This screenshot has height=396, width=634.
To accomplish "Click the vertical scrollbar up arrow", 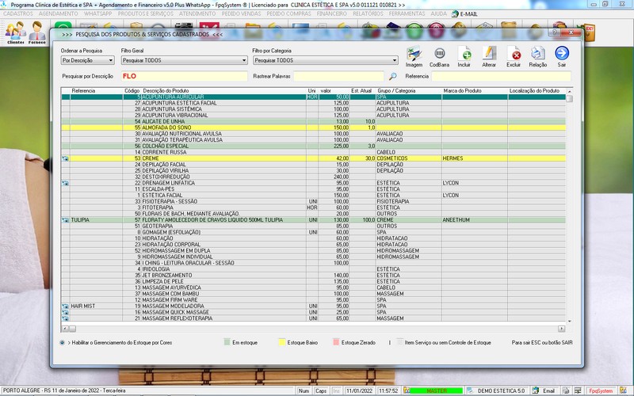I will pyautogui.click(x=569, y=92).
